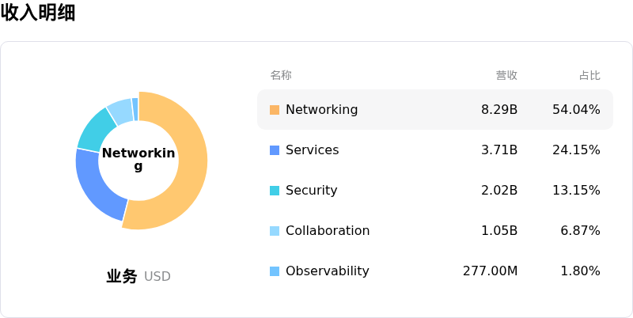Viewport: 633px width, 318px height.
Task: Click the 营收 column header
Action: tap(506, 75)
